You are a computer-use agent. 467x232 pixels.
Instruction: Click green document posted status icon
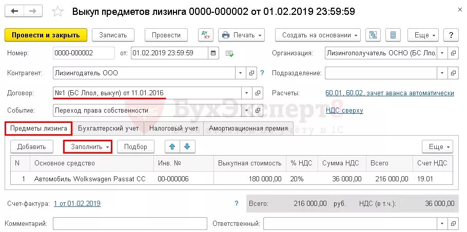pos(229,53)
